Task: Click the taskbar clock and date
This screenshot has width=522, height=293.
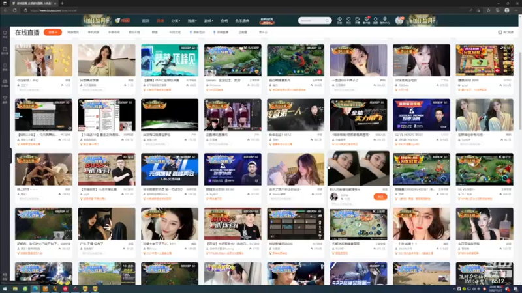Action: click(x=497, y=289)
